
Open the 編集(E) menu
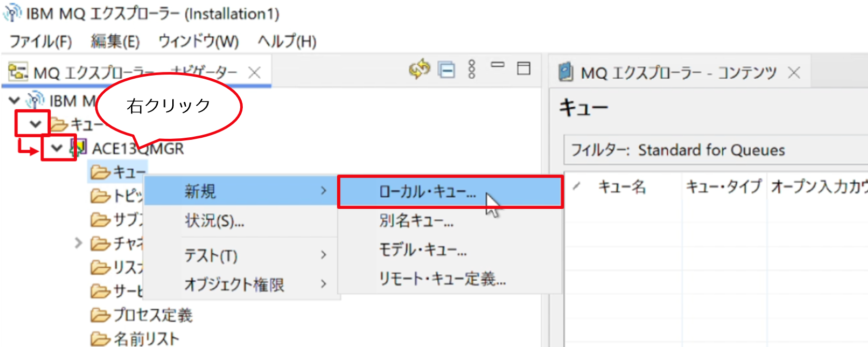[115, 41]
